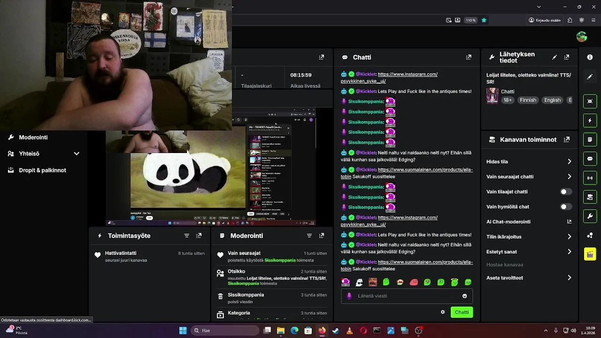The width and height of the screenshot is (601, 338).
Task: Toggle Vain tilaajat chatti switch
Action: [x=566, y=192]
